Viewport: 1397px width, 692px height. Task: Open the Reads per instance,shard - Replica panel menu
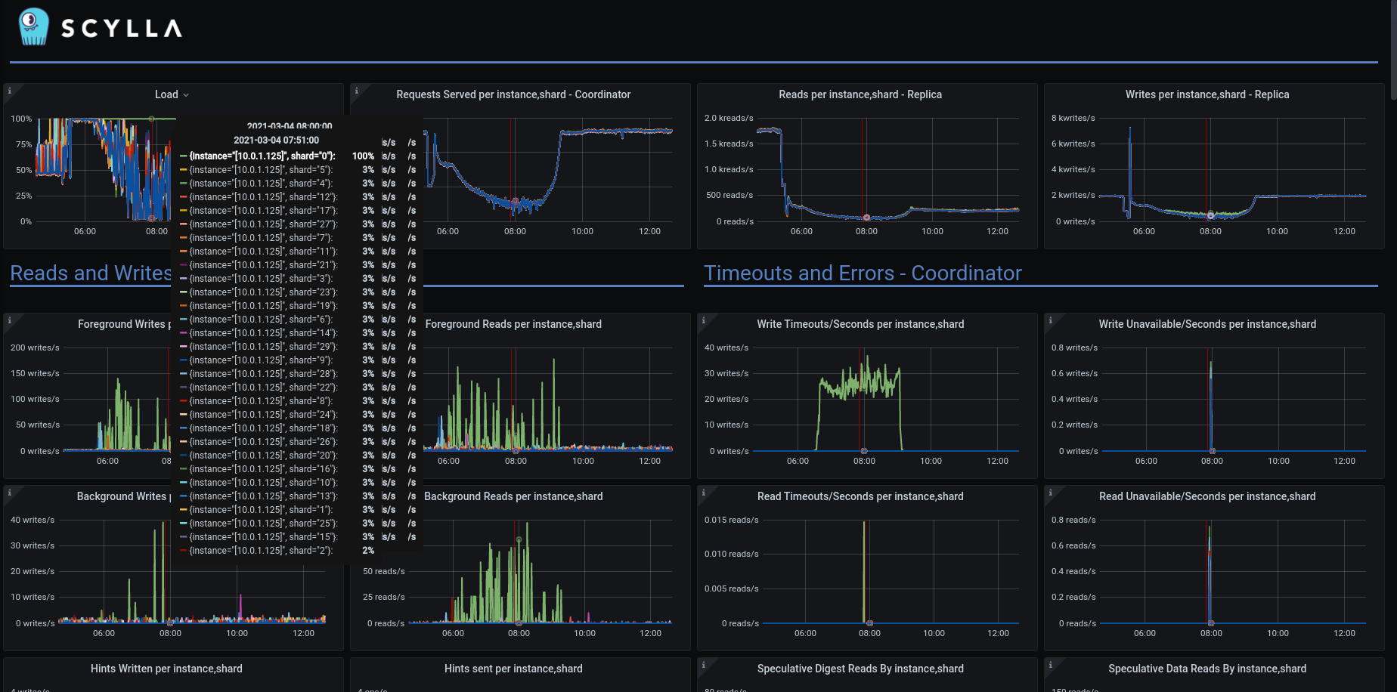pyautogui.click(x=860, y=94)
